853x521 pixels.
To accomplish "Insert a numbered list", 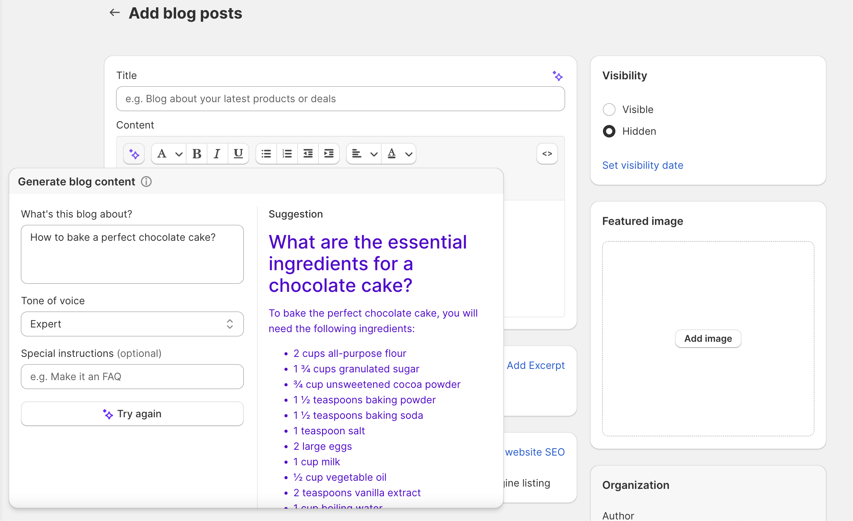I will (x=287, y=154).
